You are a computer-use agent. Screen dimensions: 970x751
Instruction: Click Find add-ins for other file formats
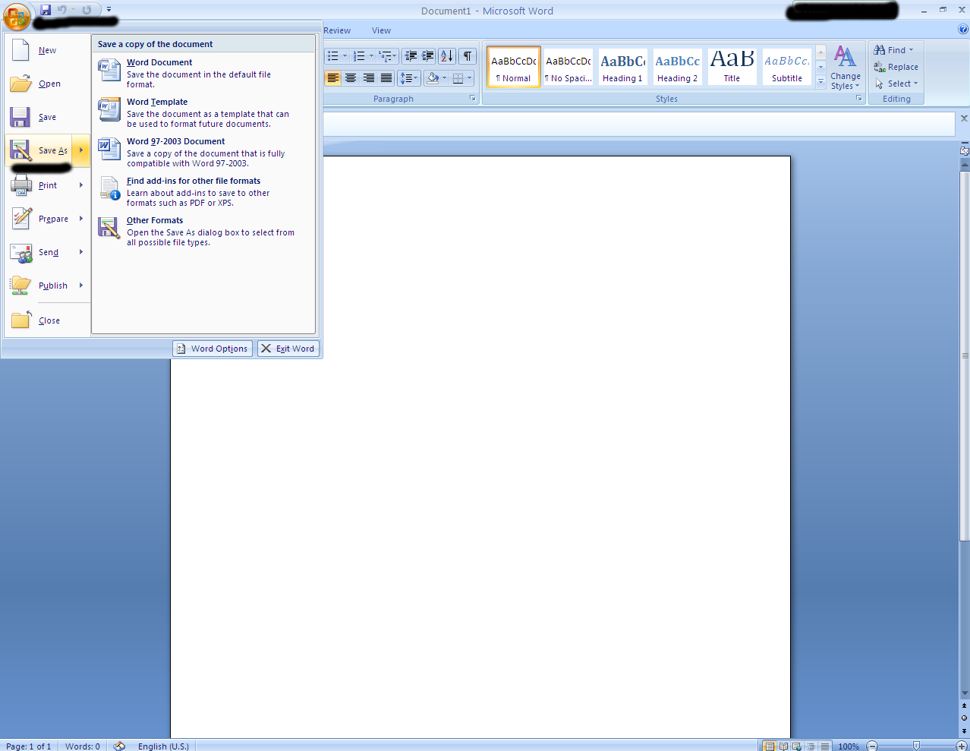[203, 191]
